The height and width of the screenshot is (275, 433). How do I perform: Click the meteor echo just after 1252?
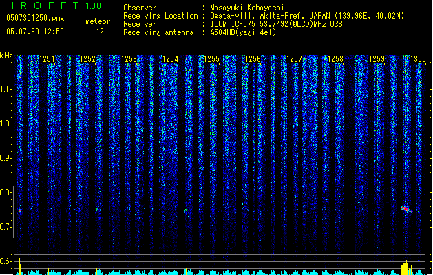(x=100, y=210)
